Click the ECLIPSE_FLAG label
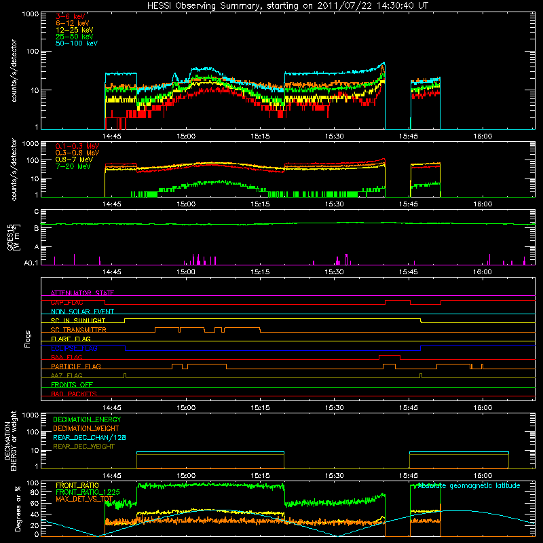This screenshot has height=543, width=543. coord(74,348)
